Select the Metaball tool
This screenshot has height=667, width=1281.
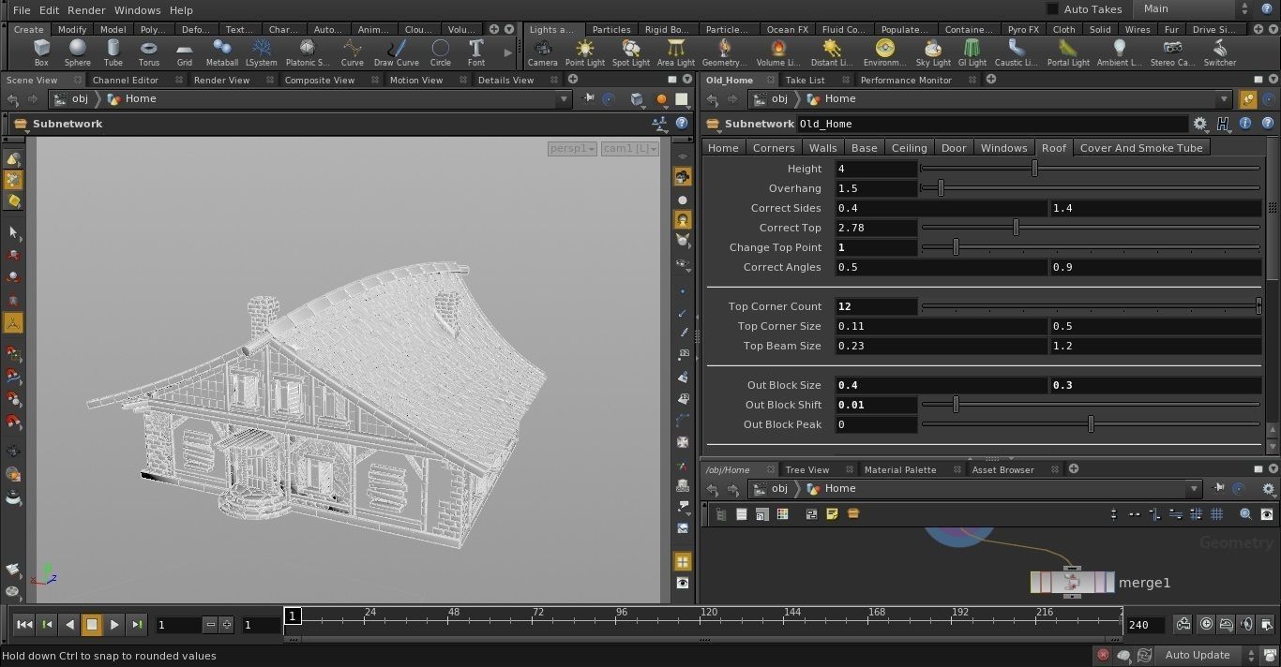click(222, 52)
